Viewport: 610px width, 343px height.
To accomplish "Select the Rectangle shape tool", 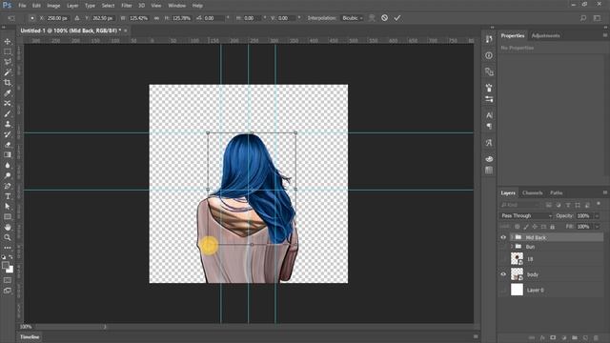I will [8, 216].
